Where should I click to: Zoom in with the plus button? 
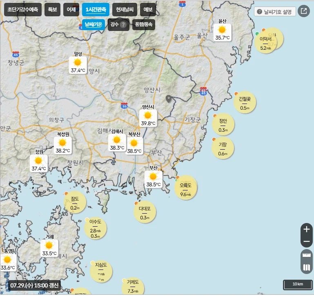pyautogui.click(x=307, y=229)
